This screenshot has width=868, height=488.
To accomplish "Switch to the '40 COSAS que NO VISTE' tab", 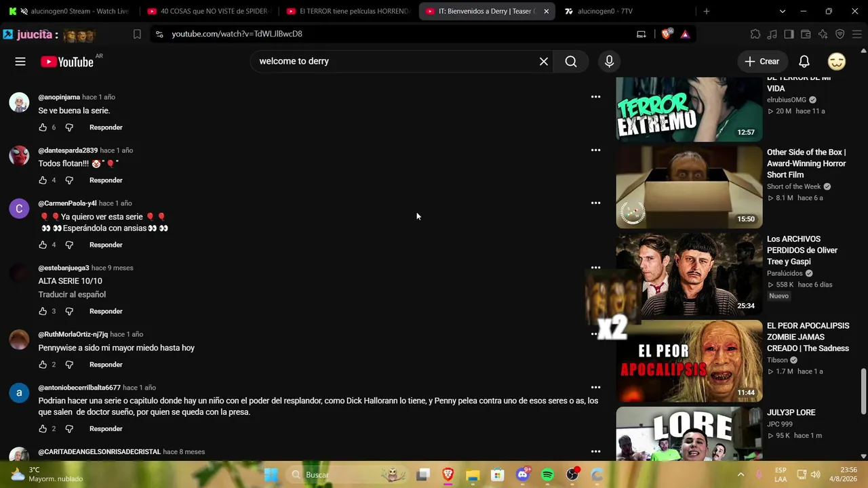I will (209, 12).
